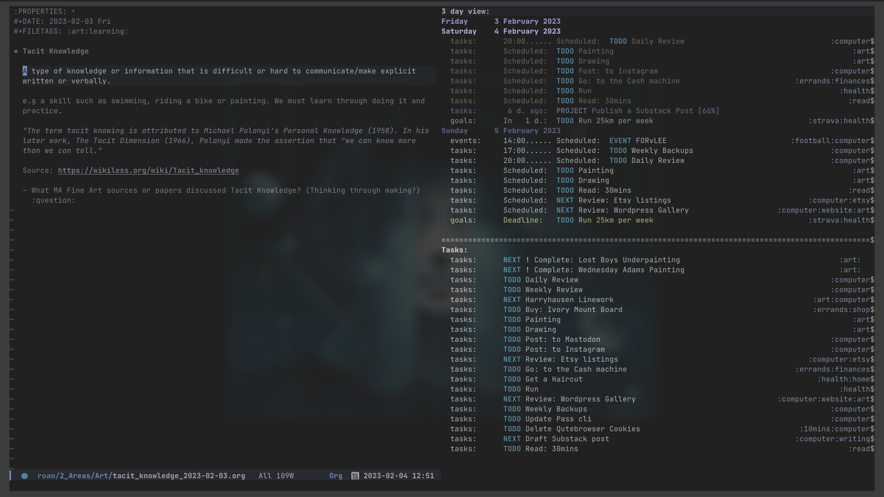Open the TODO Buy: Ivory Mount Board task
The width and height of the screenshot is (884, 497).
coord(563,310)
